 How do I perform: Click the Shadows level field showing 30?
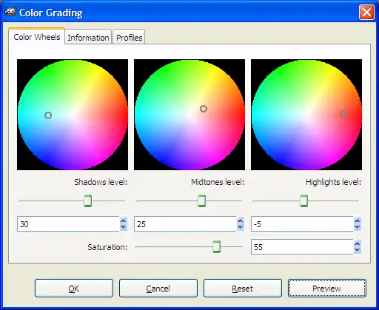click(68, 224)
